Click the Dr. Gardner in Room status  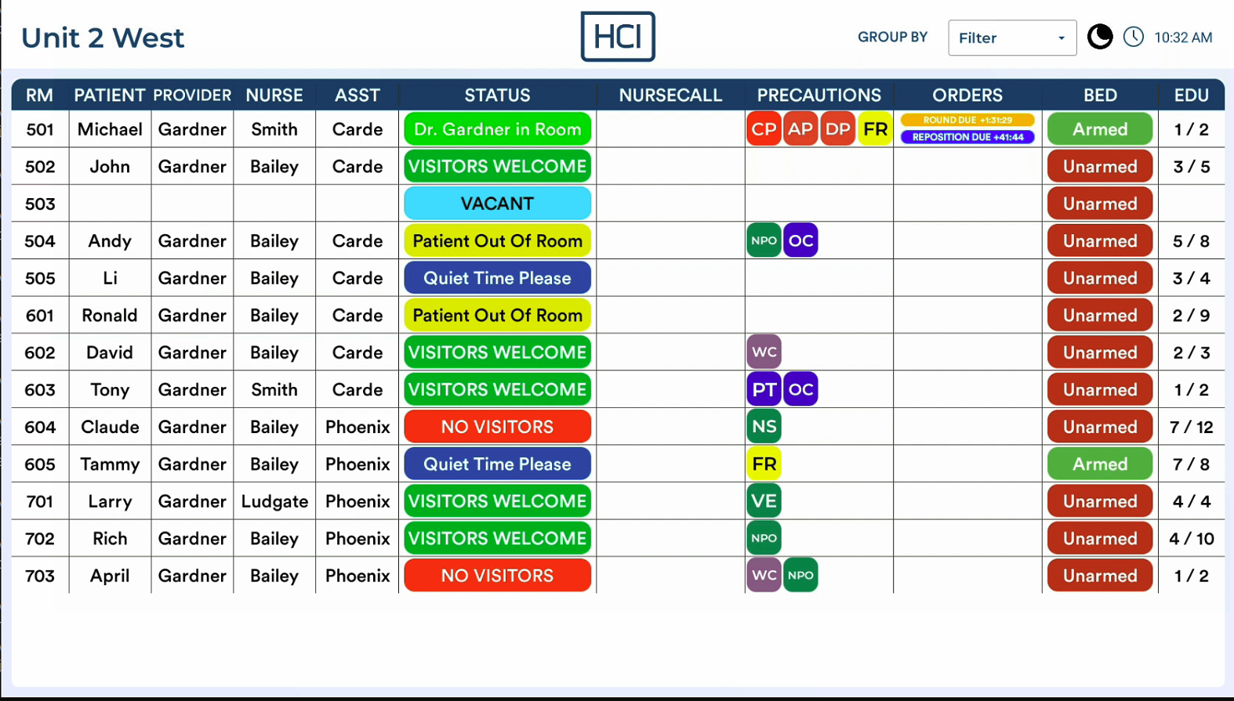(x=497, y=129)
